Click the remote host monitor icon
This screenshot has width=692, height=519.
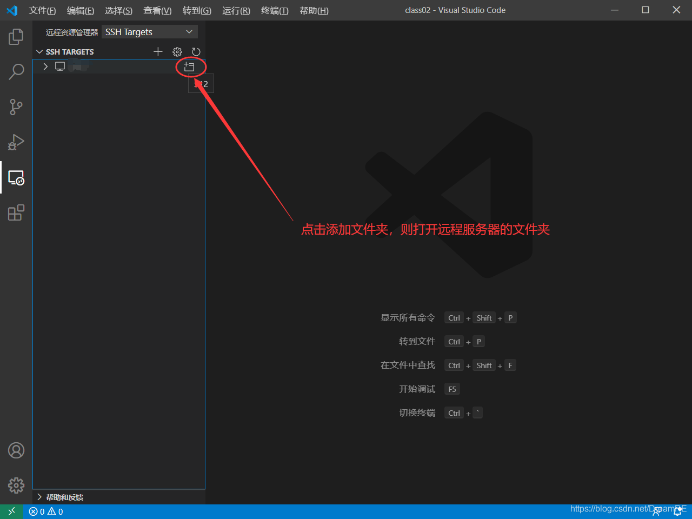tap(60, 66)
